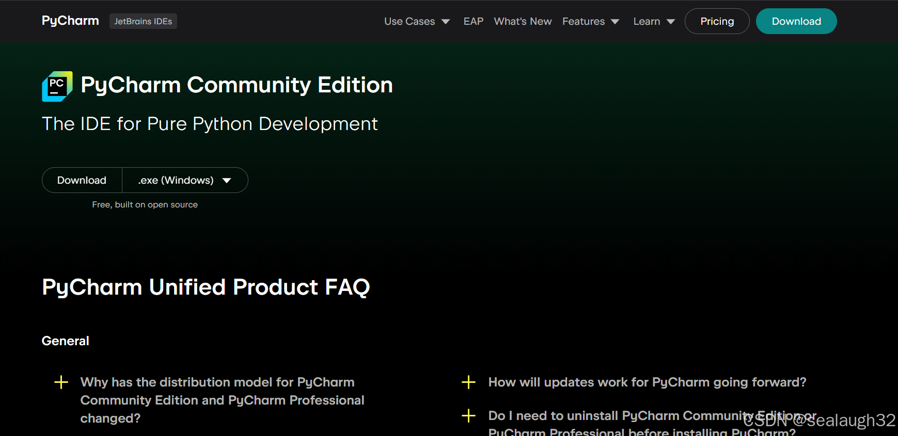Expand the uninstall FAQ plus icon
Screen dimensions: 898x436
click(x=468, y=416)
